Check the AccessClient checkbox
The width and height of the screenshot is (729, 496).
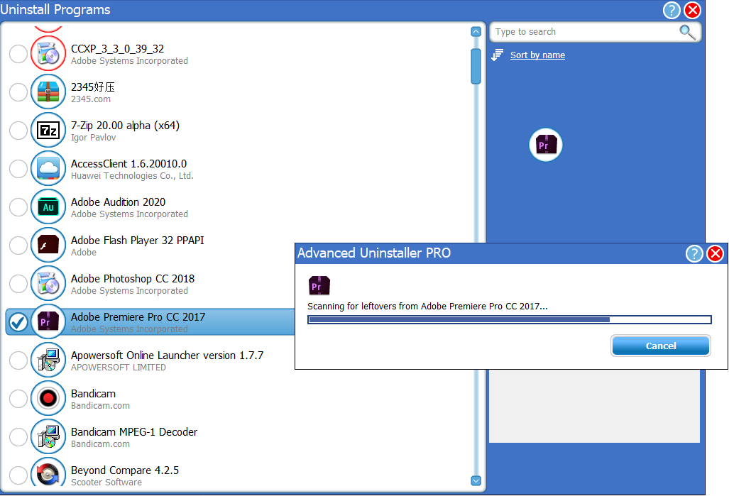[18, 169]
